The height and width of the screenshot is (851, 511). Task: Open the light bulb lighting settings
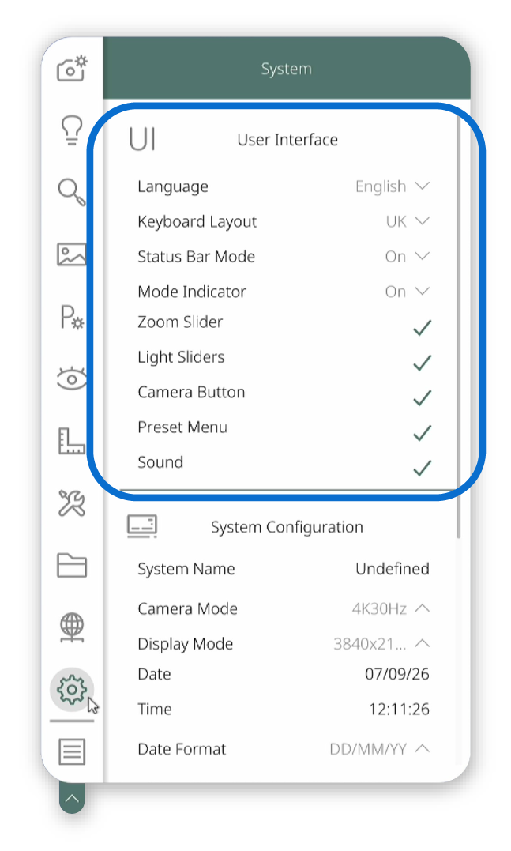[x=72, y=130]
